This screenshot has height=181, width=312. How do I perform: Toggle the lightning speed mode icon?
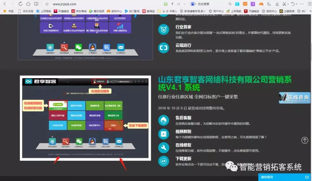pos(172,4)
